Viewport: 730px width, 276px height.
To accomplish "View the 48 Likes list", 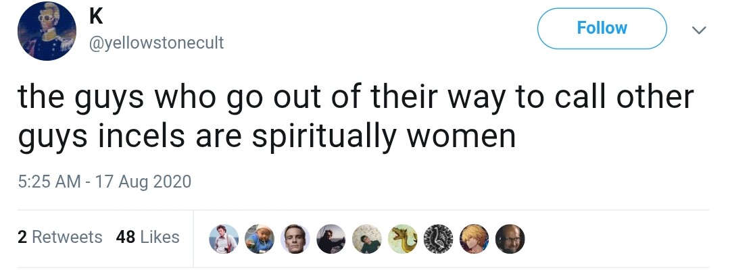I will coord(147,237).
